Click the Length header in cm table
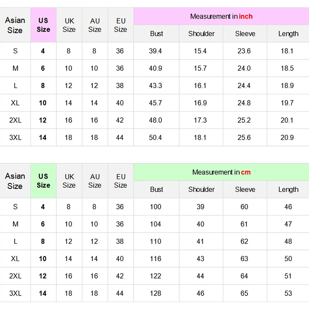The width and height of the screenshot is (309, 309). (288, 189)
